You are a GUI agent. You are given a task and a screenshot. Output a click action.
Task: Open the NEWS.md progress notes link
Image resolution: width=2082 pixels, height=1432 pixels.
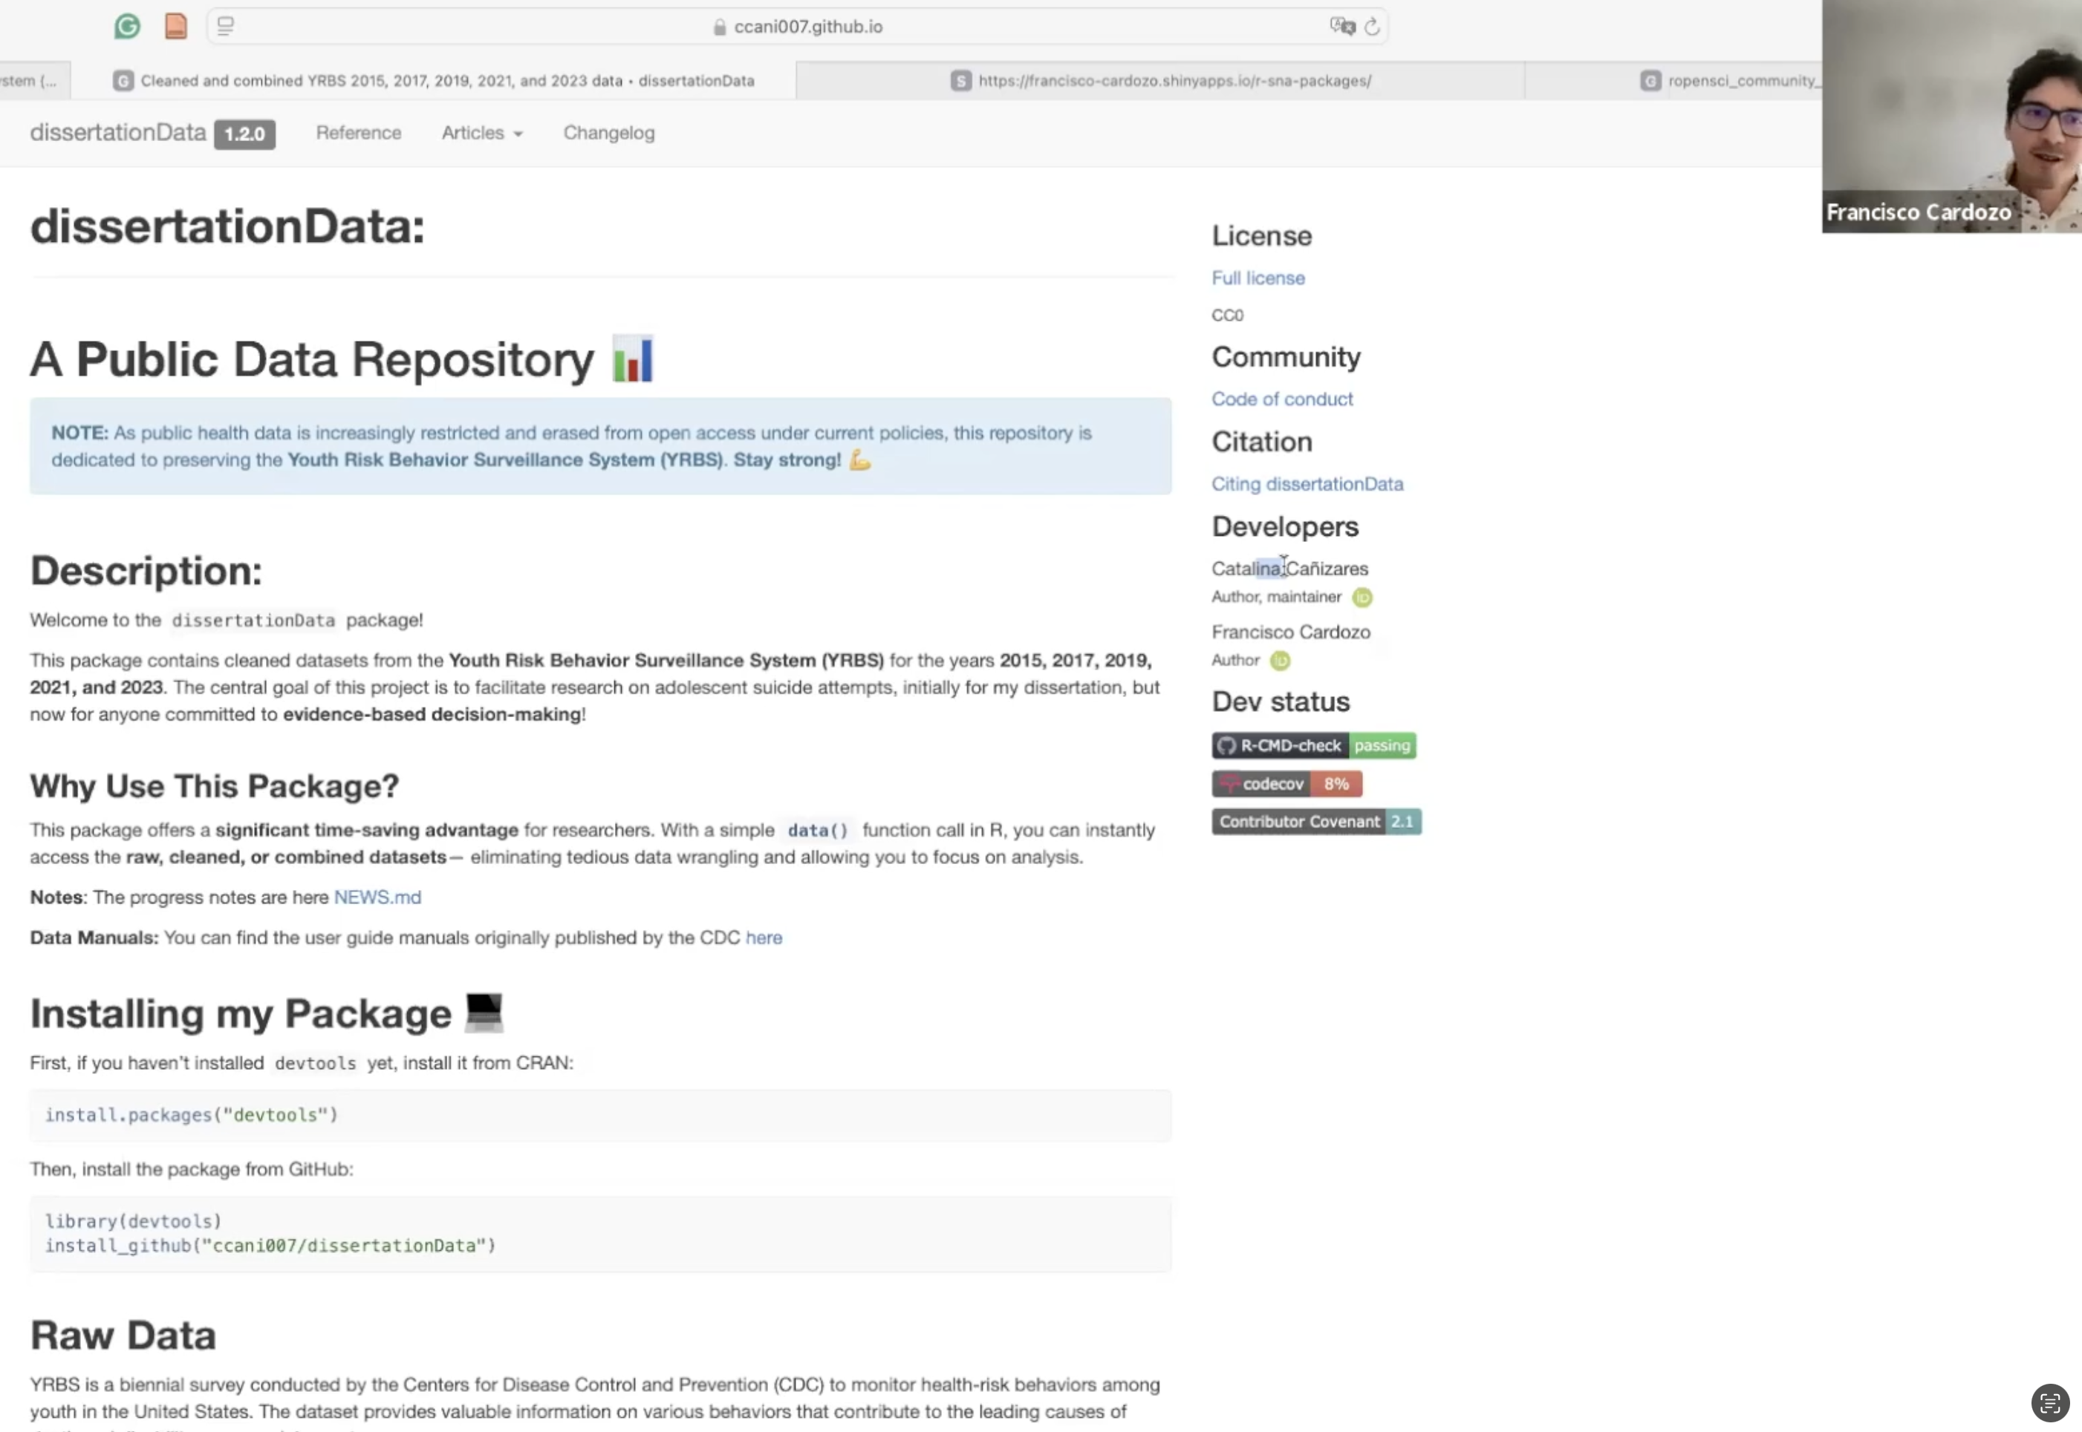(x=377, y=898)
